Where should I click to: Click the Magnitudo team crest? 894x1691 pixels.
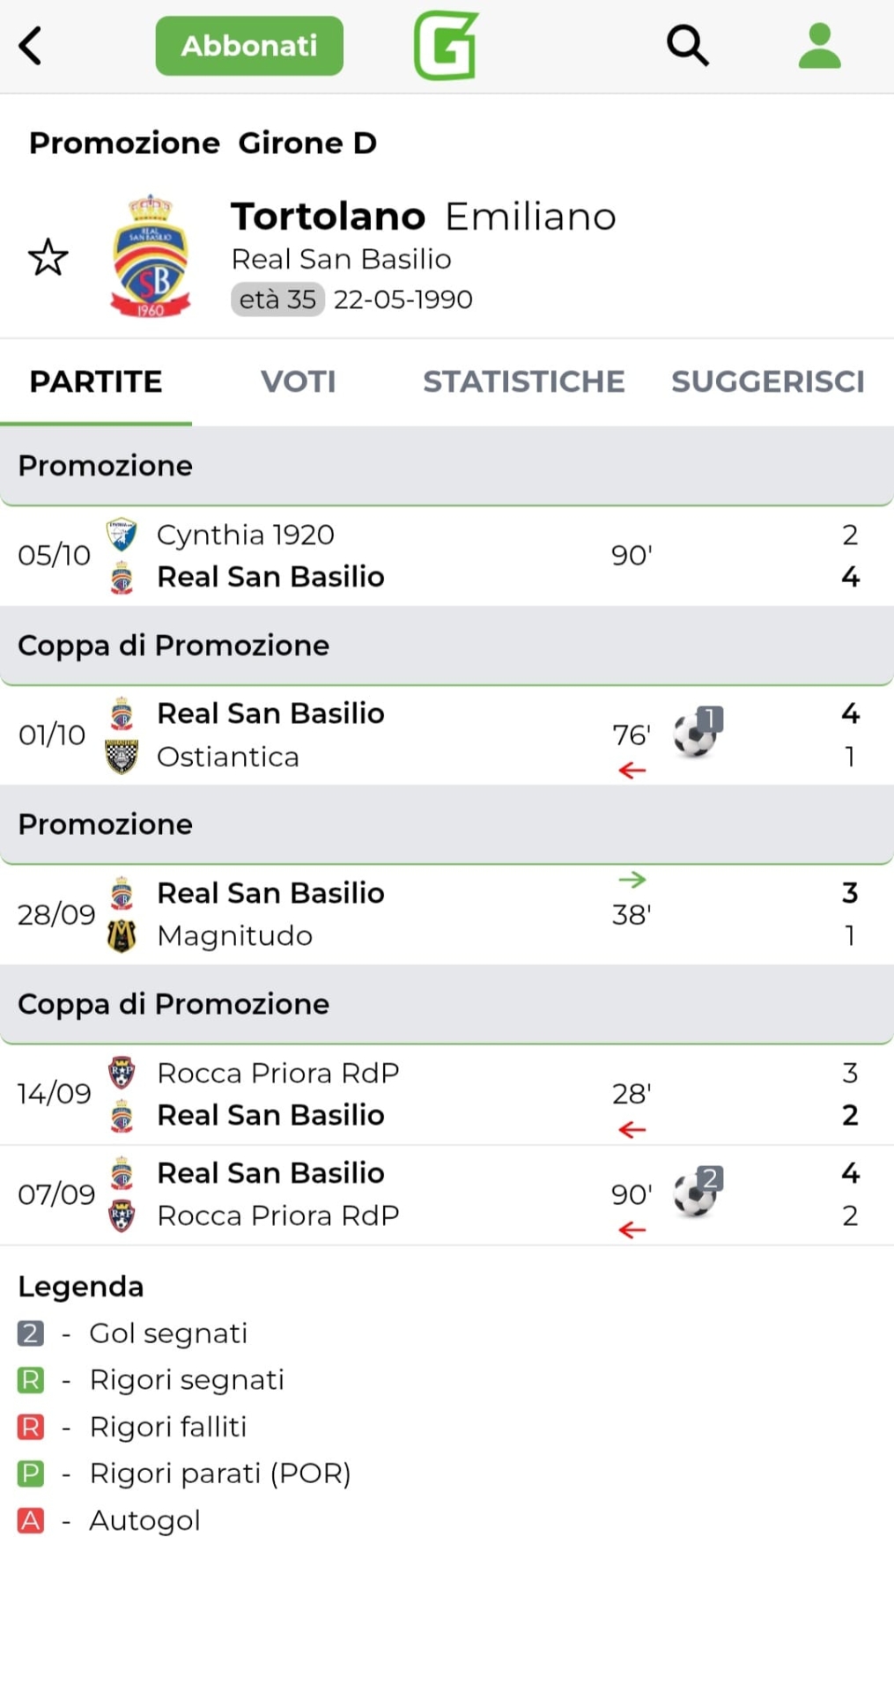pyautogui.click(x=122, y=935)
